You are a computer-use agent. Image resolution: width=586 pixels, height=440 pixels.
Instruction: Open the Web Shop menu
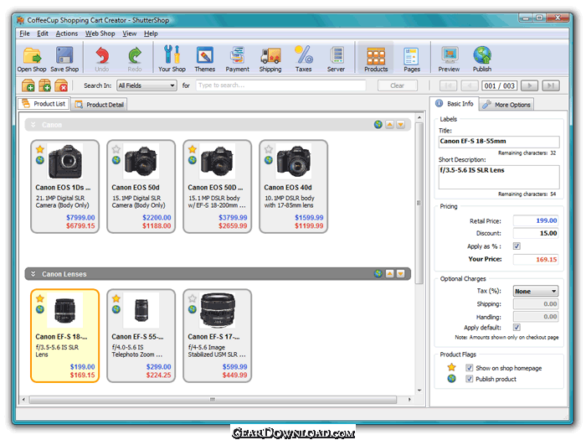(x=100, y=34)
